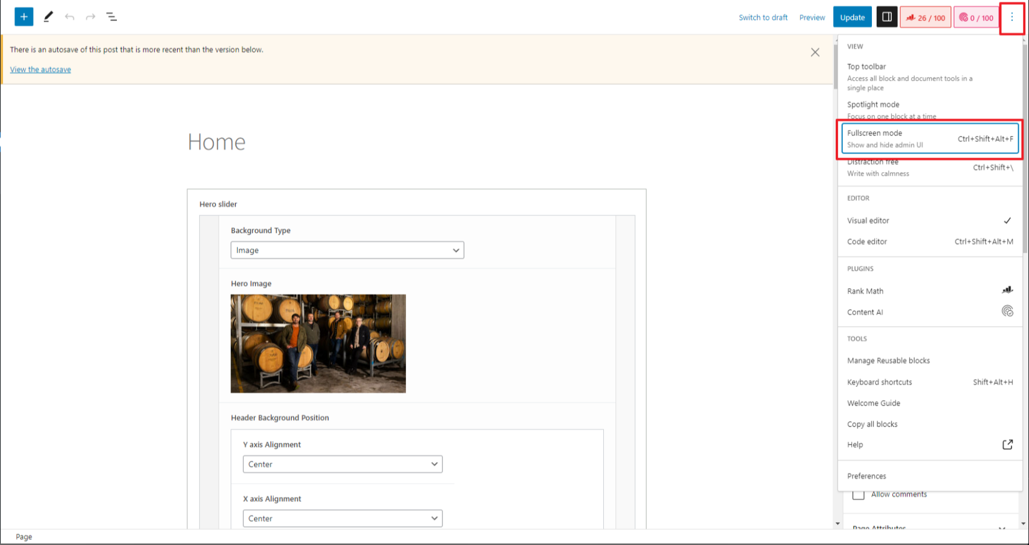This screenshot has height=545, width=1029.
Task: Open Rank Math SEO score 26/100
Action: pyautogui.click(x=925, y=17)
